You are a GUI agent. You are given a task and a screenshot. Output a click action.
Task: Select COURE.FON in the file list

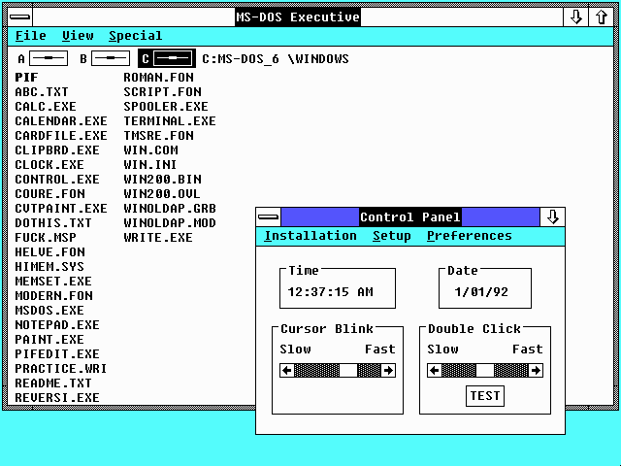coord(49,194)
